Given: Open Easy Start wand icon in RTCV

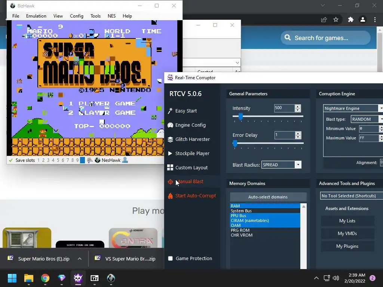Looking at the screenshot, I should (x=170, y=111).
